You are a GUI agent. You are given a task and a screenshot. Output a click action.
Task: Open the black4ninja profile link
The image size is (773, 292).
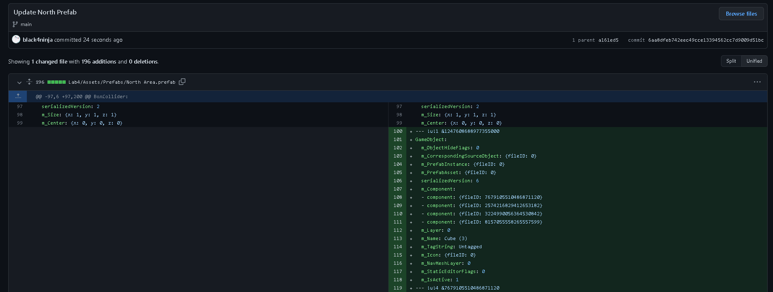tap(38, 40)
